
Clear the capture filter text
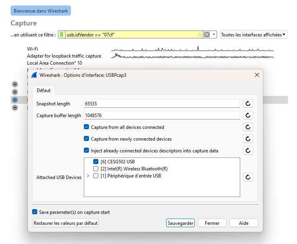(x=207, y=35)
